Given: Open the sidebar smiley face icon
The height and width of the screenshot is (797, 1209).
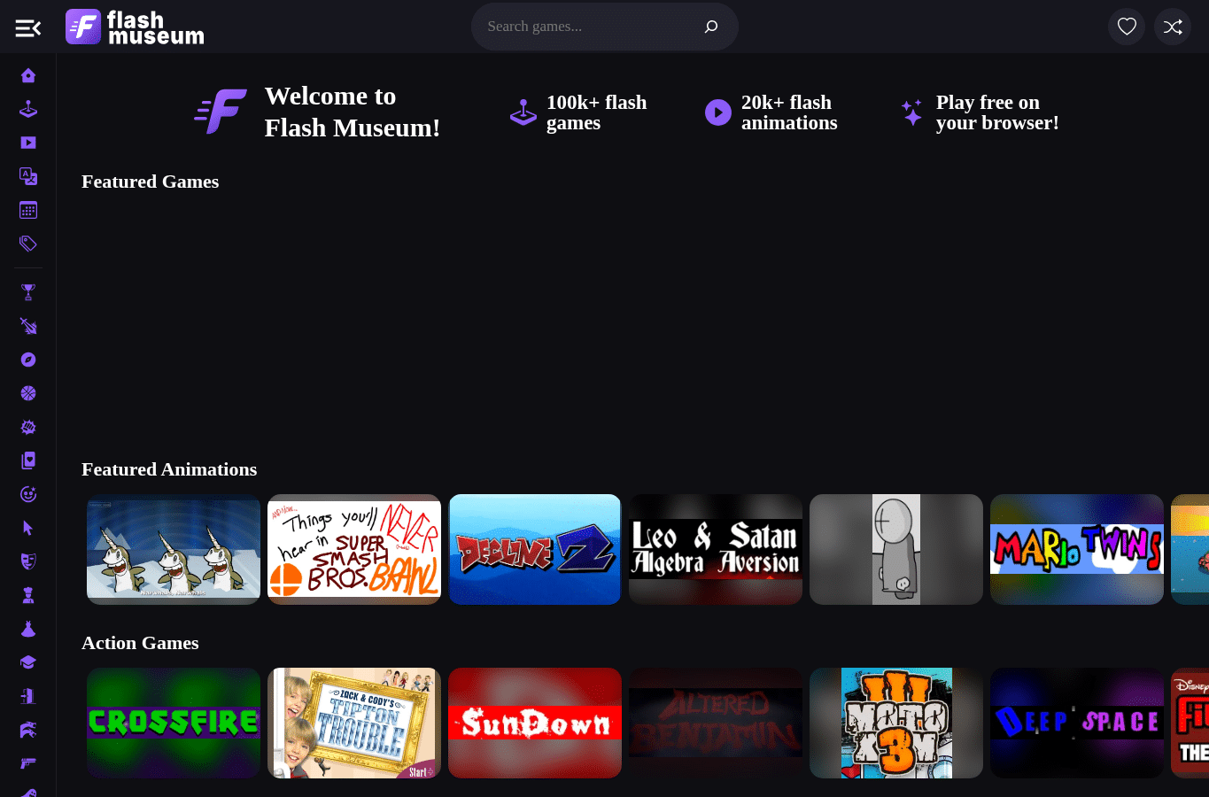Looking at the screenshot, I should pos(28,494).
